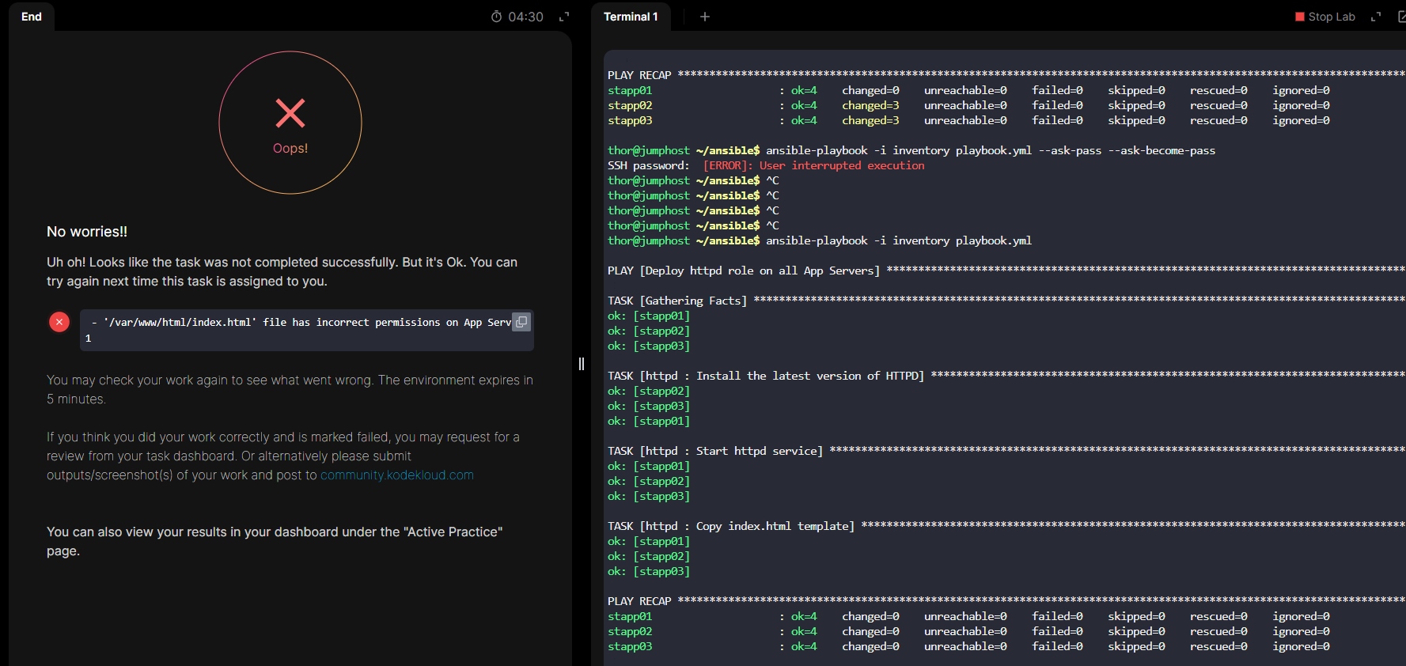Click the 'No worries!!' heading
This screenshot has height=666, width=1406.
point(87,232)
